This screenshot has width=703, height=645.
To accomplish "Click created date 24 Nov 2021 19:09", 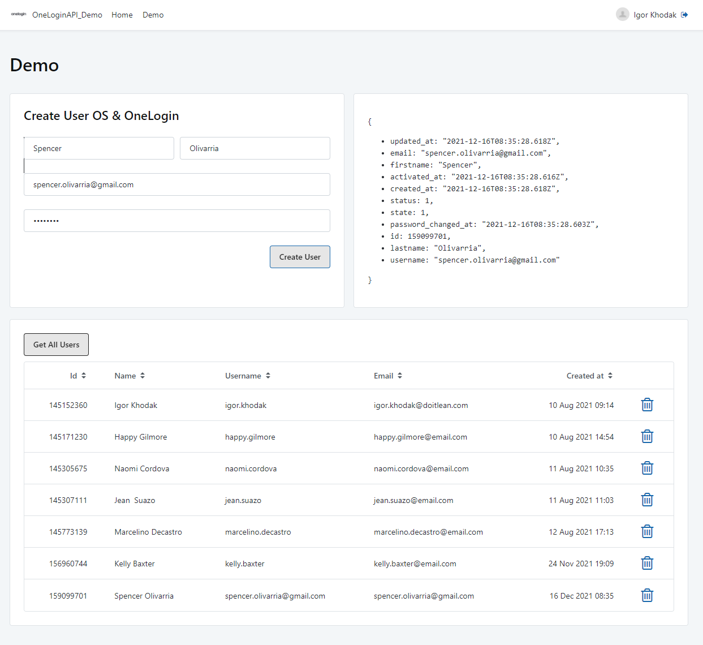I will (581, 564).
